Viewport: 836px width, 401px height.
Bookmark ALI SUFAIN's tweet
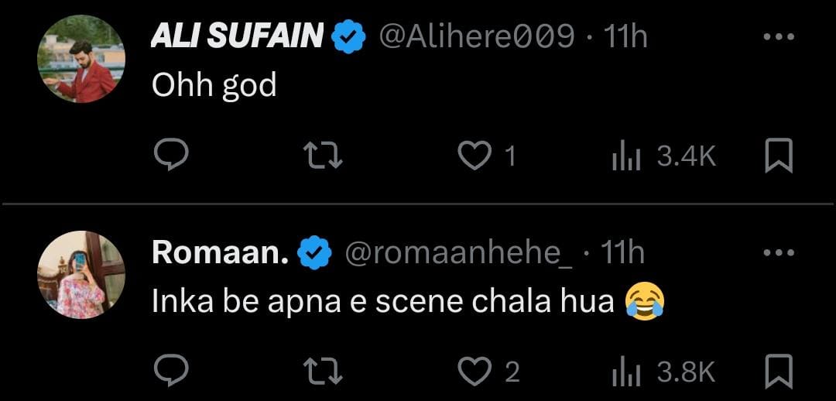pyautogui.click(x=778, y=156)
